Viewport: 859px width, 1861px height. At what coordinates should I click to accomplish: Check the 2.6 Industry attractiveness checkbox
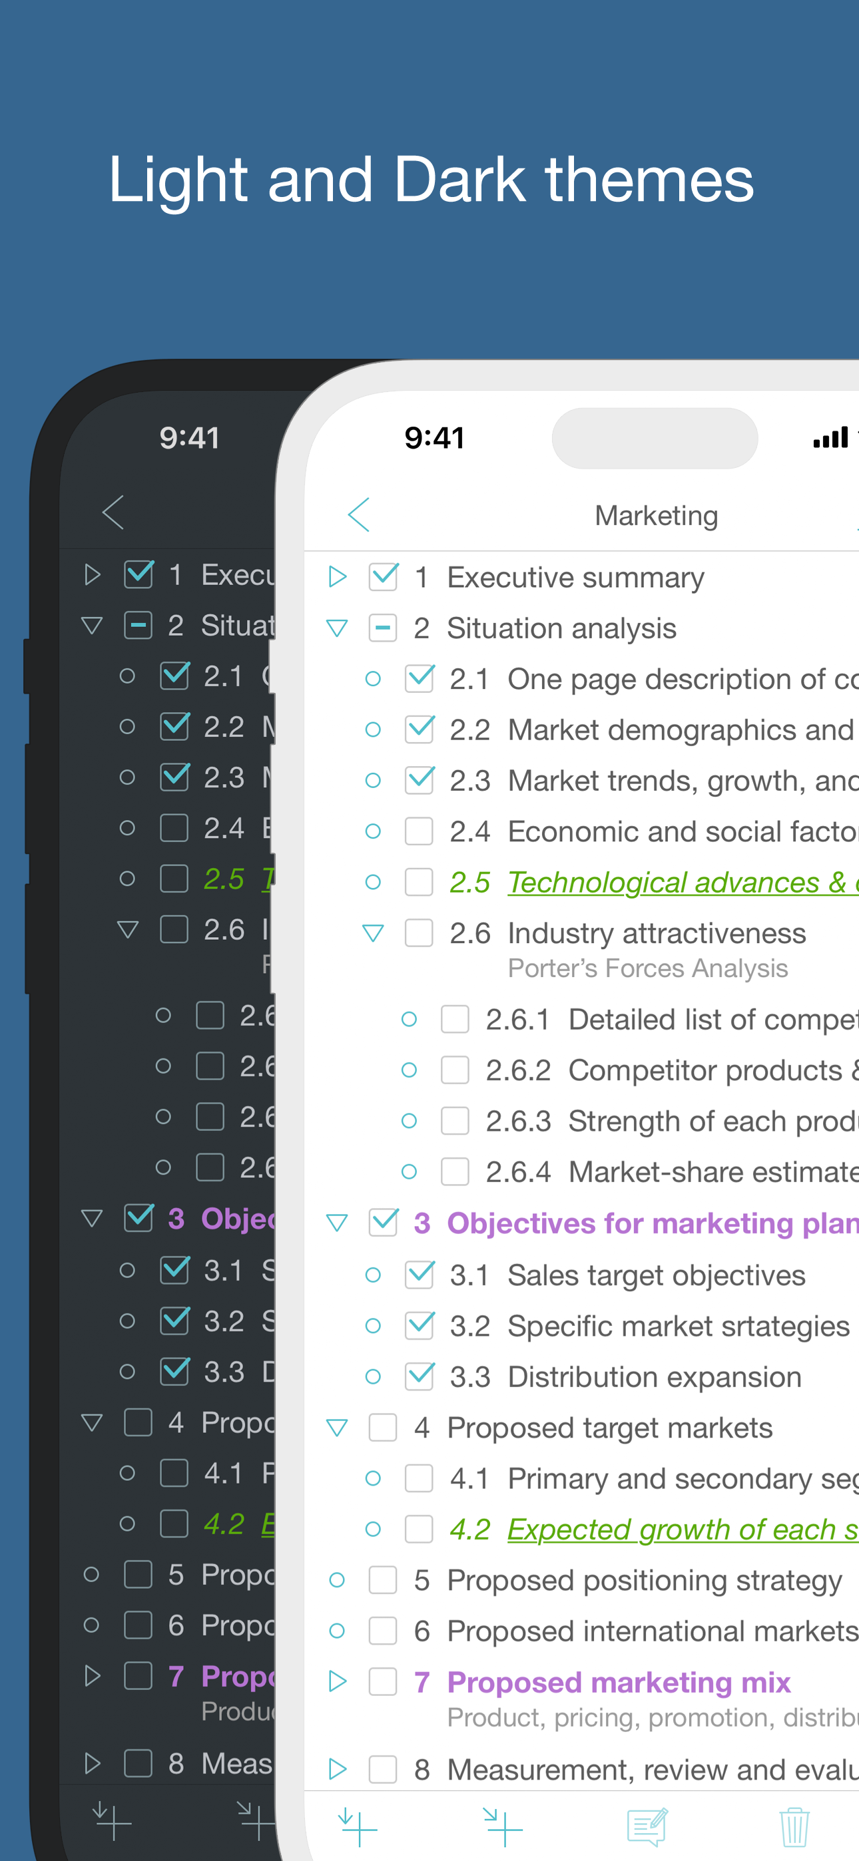coord(420,932)
